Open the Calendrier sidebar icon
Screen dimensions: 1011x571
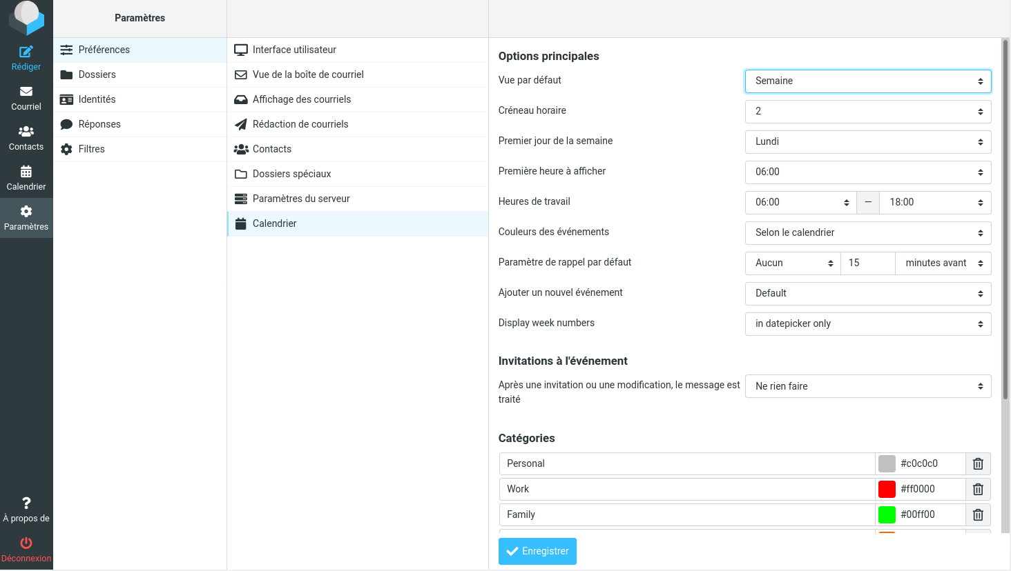(x=26, y=172)
